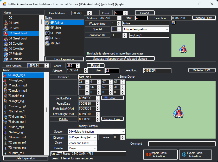Select the 6F Light icon entry
The width and height of the screenshot is (218, 162).
(48, 28)
